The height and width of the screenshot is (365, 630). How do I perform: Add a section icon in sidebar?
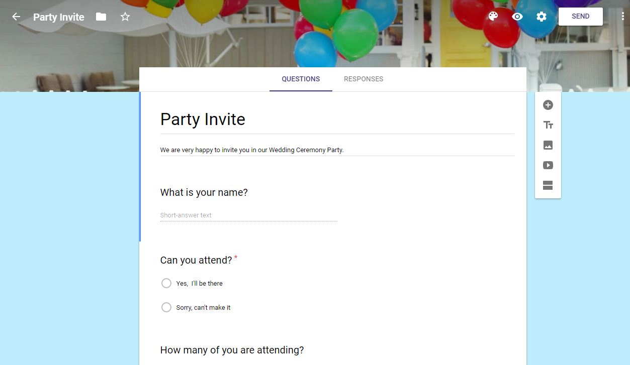coord(548,185)
